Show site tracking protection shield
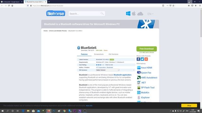 [x=28, y=6]
